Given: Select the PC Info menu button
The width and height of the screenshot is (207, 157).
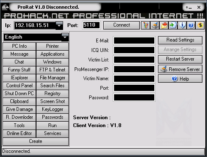Looking at the screenshot, I should click(19, 46).
